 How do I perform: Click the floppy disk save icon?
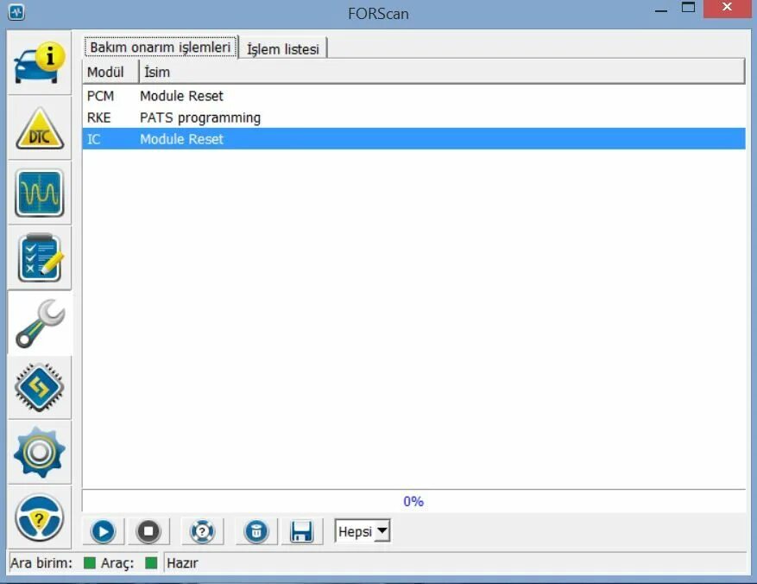[302, 531]
